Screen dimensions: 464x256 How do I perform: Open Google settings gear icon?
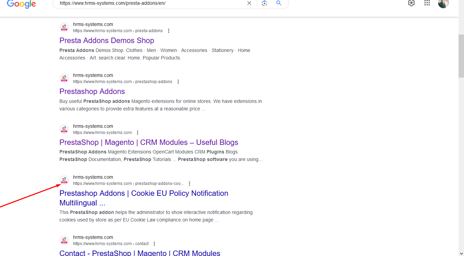pyautogui.click(x=411, y=3)
